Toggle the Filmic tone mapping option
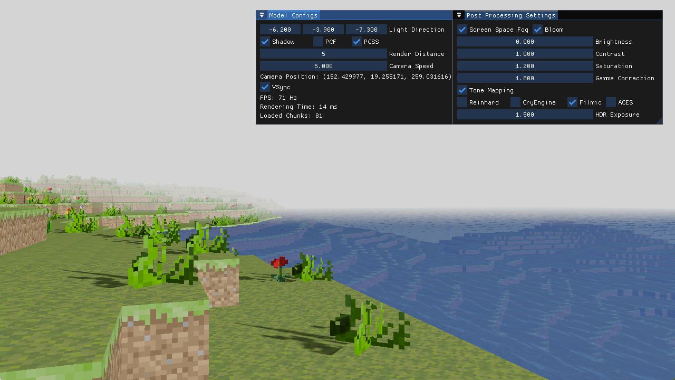Image resolution: width=675 pixels, height=380 pixels. pos(572,102)
